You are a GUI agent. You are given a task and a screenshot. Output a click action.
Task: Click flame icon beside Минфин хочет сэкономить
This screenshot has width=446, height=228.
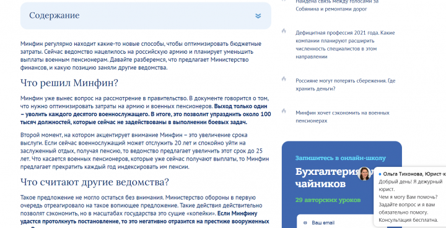pos(284,111)
